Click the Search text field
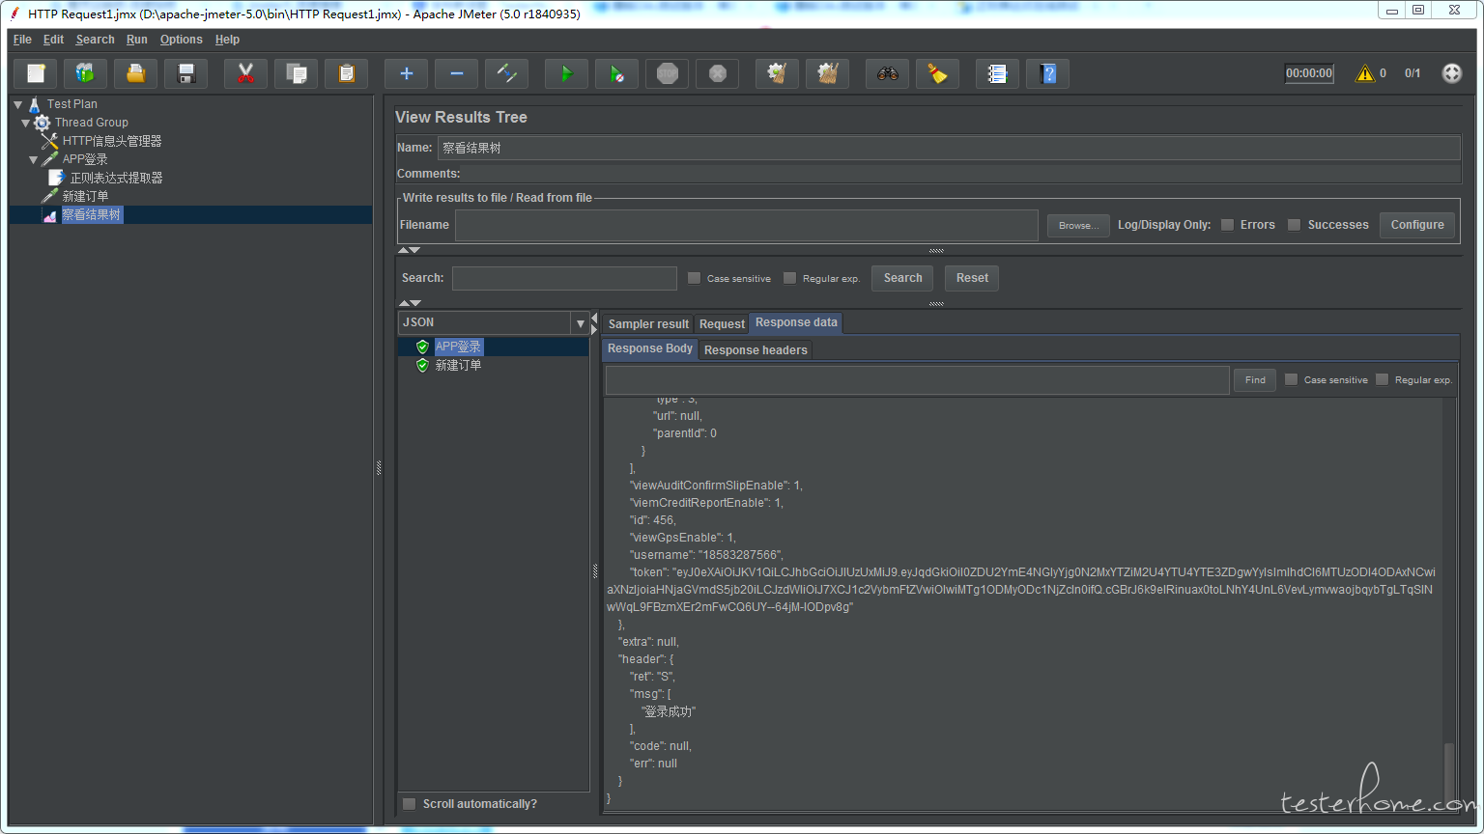 pos(564,278)
